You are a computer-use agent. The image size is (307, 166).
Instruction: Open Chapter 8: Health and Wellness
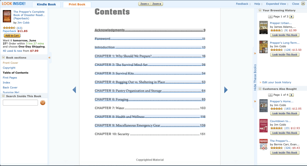(x=150, y=117)
